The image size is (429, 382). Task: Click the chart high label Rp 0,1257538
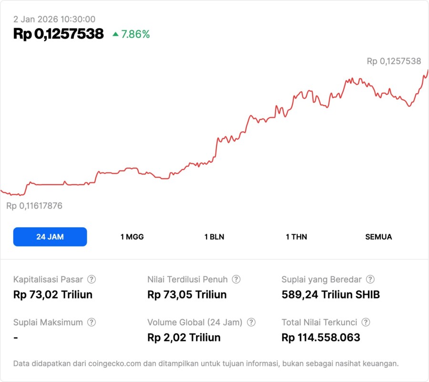(394, 61)
